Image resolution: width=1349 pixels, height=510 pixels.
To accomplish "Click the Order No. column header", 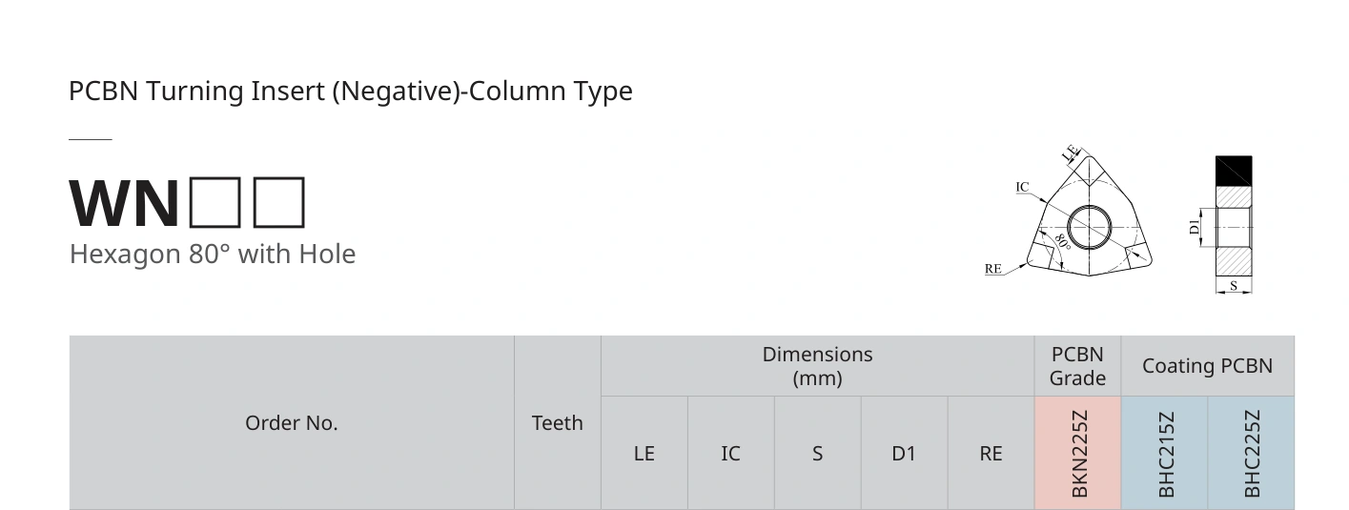I will click(292, 422).
